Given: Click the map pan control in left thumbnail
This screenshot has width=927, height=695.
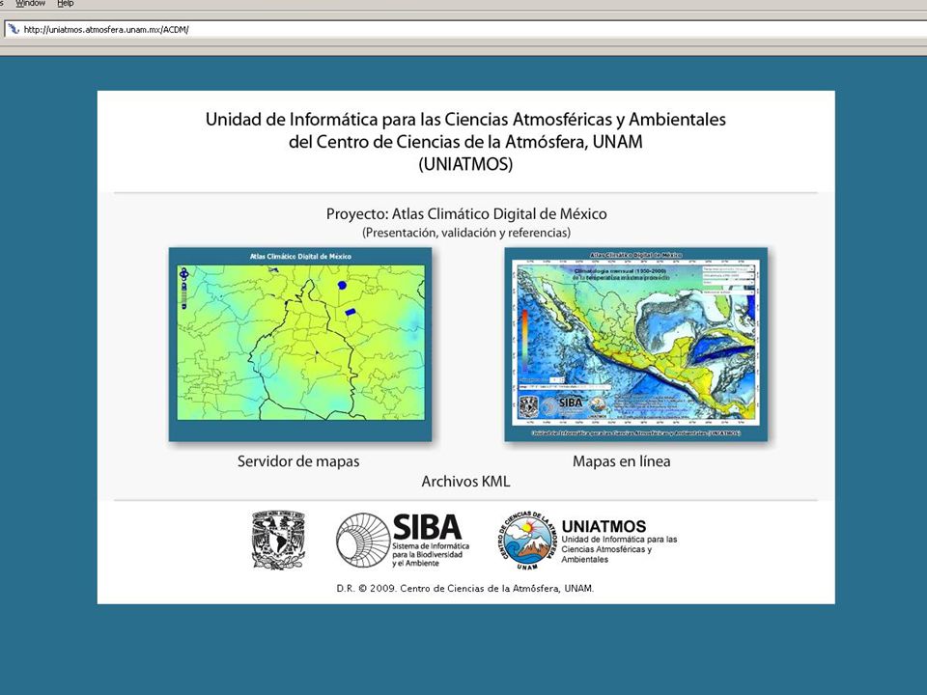Looking at the screenshot, I should point(184,273).
